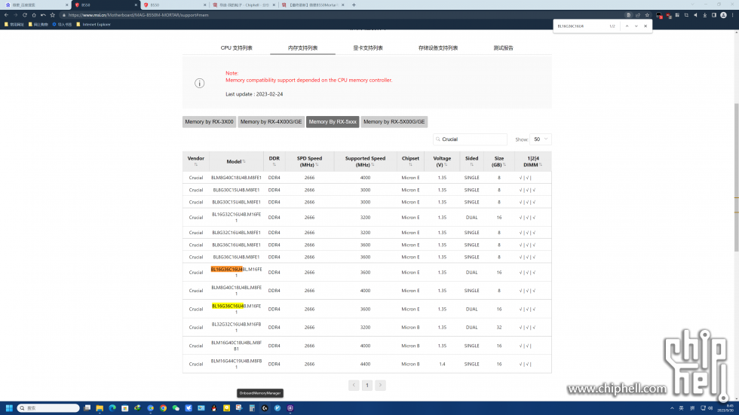This screenshot has width=739, height=415.
Task: Sort table by Model column
Action: (x=236, y=161)
